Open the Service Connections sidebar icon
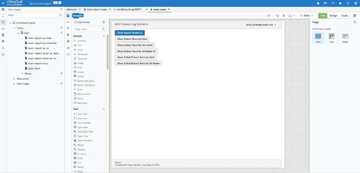The width and height of the screenshot is (360, 173). [3, 28]
